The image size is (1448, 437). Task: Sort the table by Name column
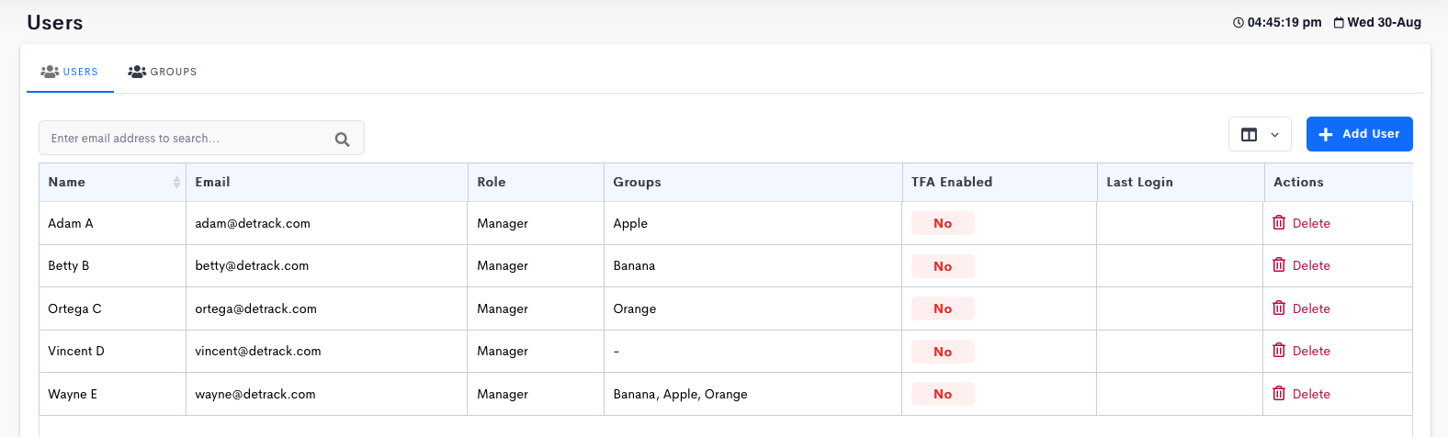point(112,182)
